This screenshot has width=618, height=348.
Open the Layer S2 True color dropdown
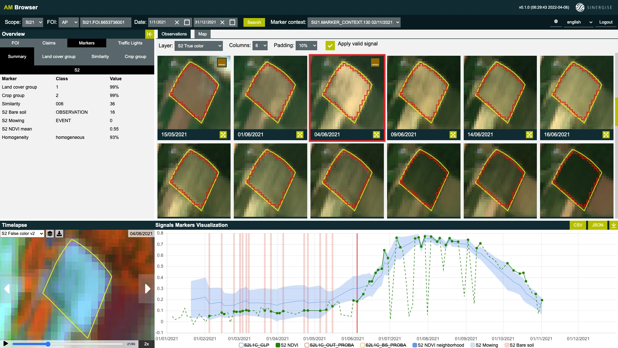pyautogui.click(x=199, y=46)
